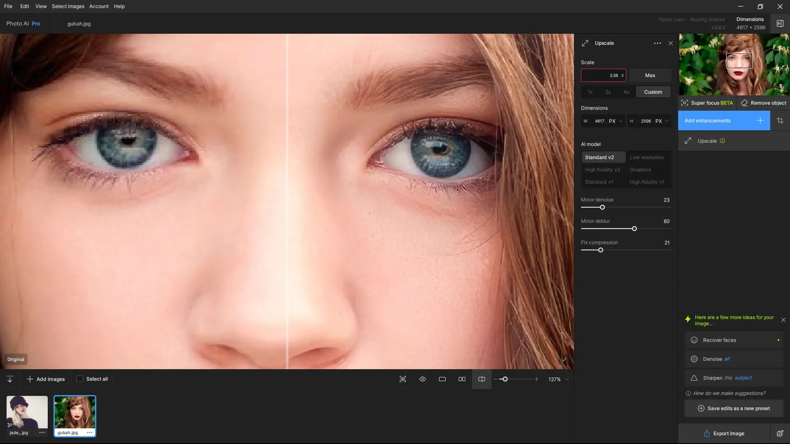This screenshot has width=790, height=444.
Task: Open the Select images menu
Action: click(x=68, y=6)
